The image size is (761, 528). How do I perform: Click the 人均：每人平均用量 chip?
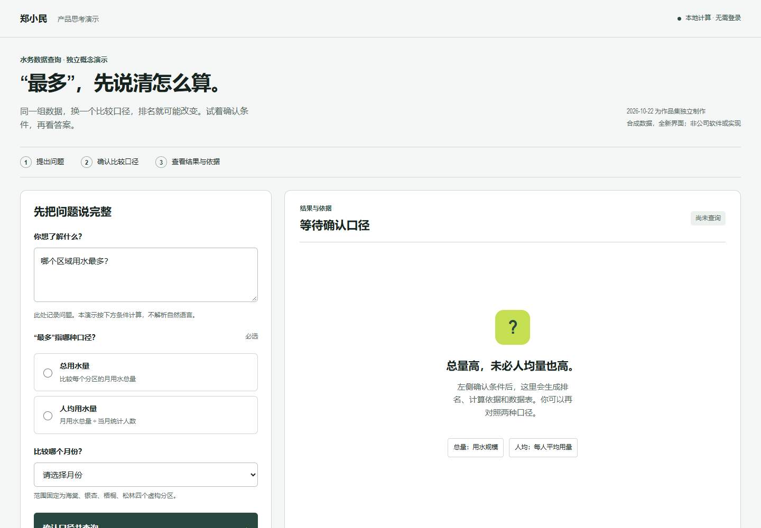click(543, 448)
